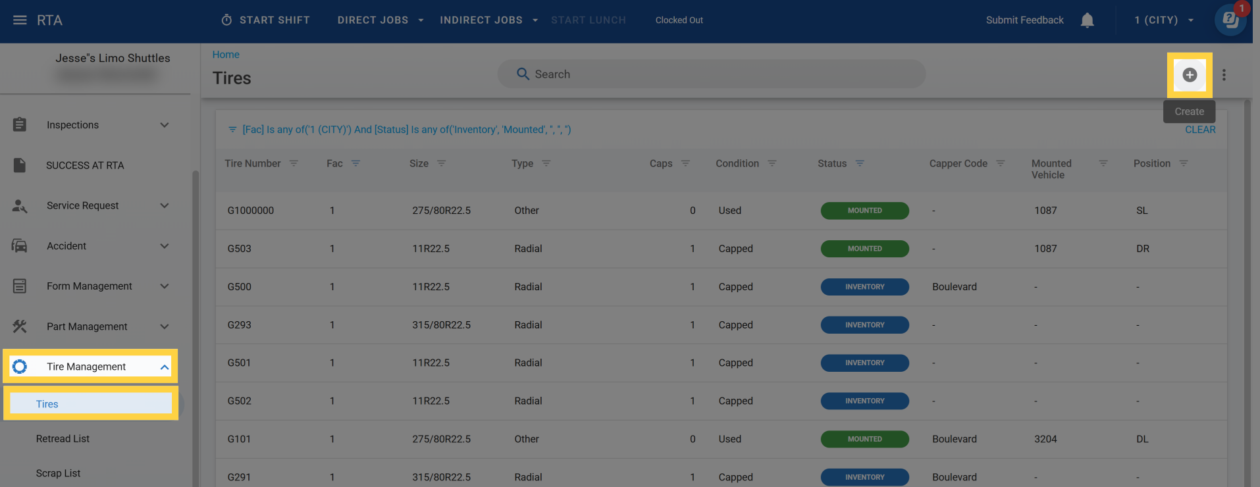
Task: Click the Create plus icon
Action: pyautogui.click(x=1189, y=75)
